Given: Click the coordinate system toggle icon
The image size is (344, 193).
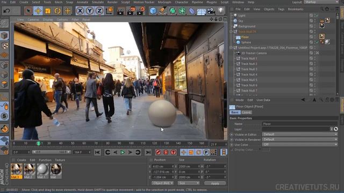Looking at the screenshot, I should [109, 11].
